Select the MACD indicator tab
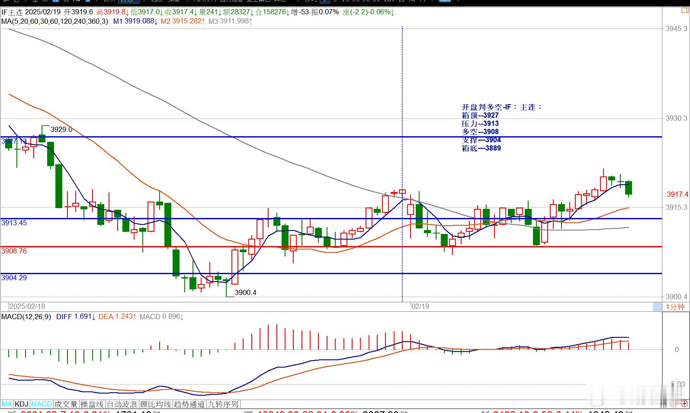 tap(42, 404)
